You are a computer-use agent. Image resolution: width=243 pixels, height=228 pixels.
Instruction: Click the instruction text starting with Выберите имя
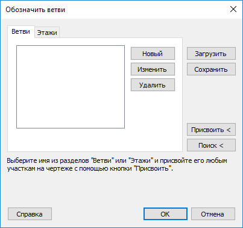point(117,164)
